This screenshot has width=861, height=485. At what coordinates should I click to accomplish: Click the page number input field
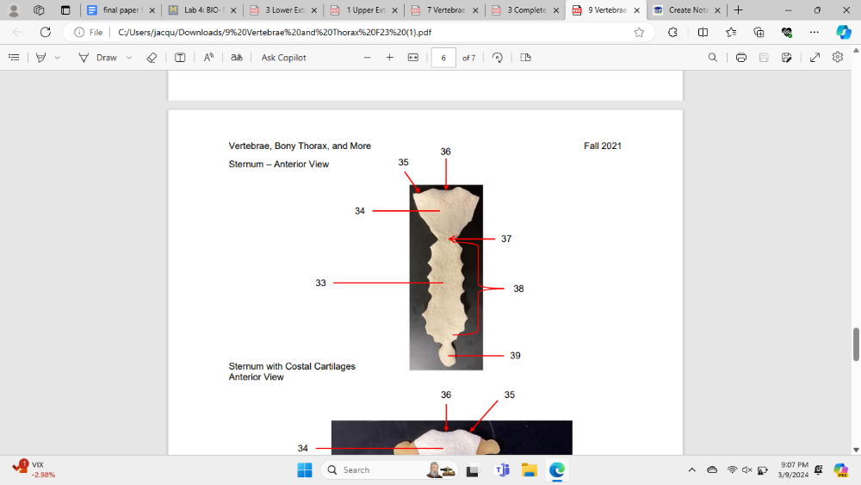tap(443, 58)
